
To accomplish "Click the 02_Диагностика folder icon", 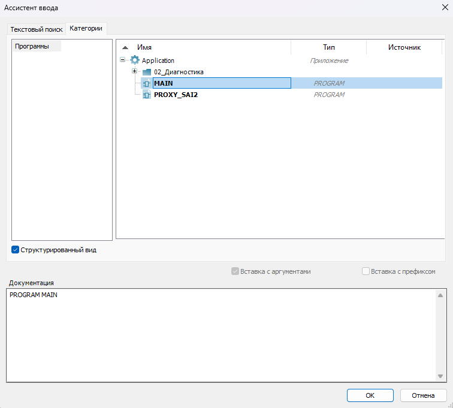I will click(147, 72).
